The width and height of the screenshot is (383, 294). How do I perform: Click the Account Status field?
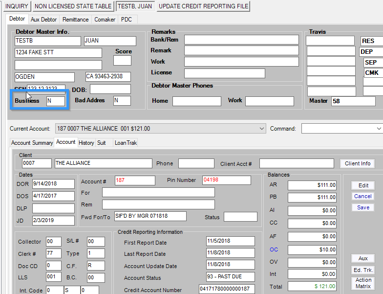tap(230, 278)
